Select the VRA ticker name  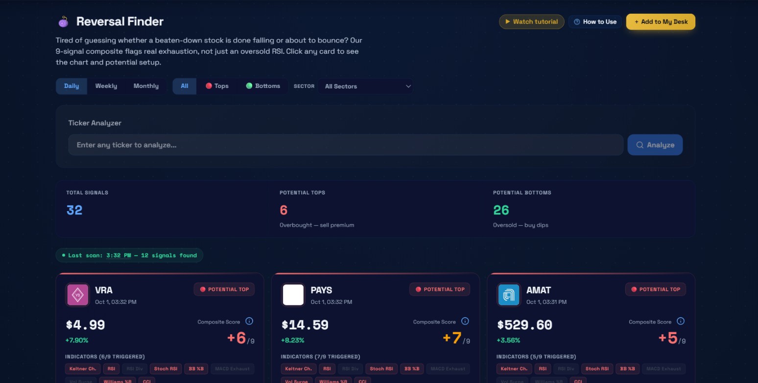[x=104, y=290]
